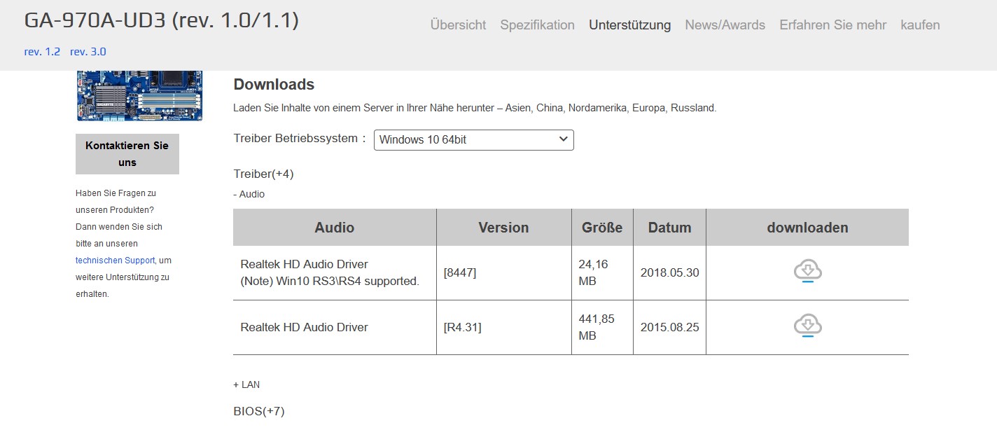Click the date cell 2015.08.25
The height and width of the screenshot is (430, 997).
click(x=669, y=327)
